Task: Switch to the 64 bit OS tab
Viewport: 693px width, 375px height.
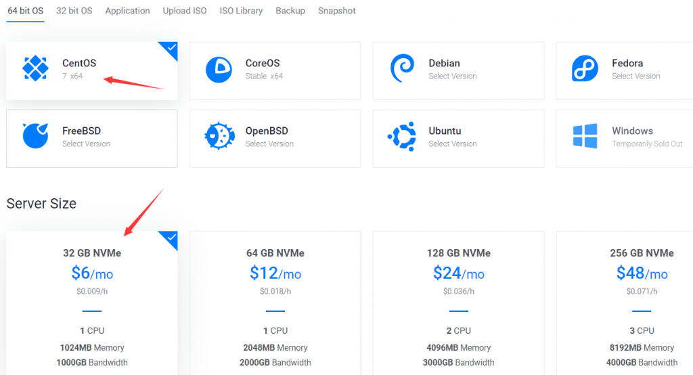Action: click(26, 11)
